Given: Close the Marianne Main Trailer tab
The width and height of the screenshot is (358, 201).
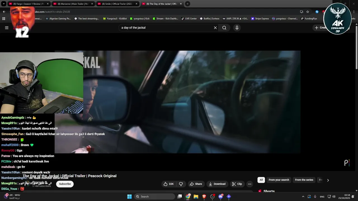Looking at the screenshot, I should (92, 4).
